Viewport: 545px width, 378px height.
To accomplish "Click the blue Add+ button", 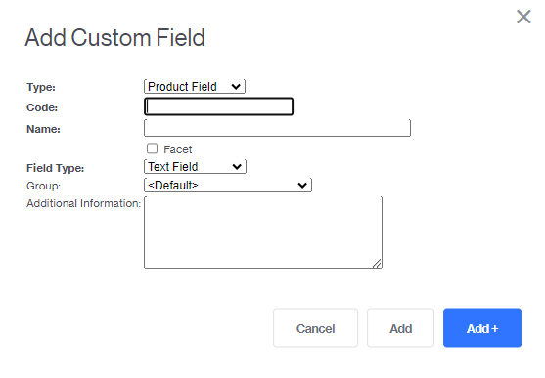I will (x=482, y=327).
